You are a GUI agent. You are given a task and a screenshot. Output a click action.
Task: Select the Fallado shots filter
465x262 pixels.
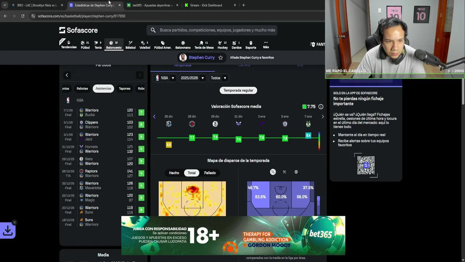coord(210,173)
